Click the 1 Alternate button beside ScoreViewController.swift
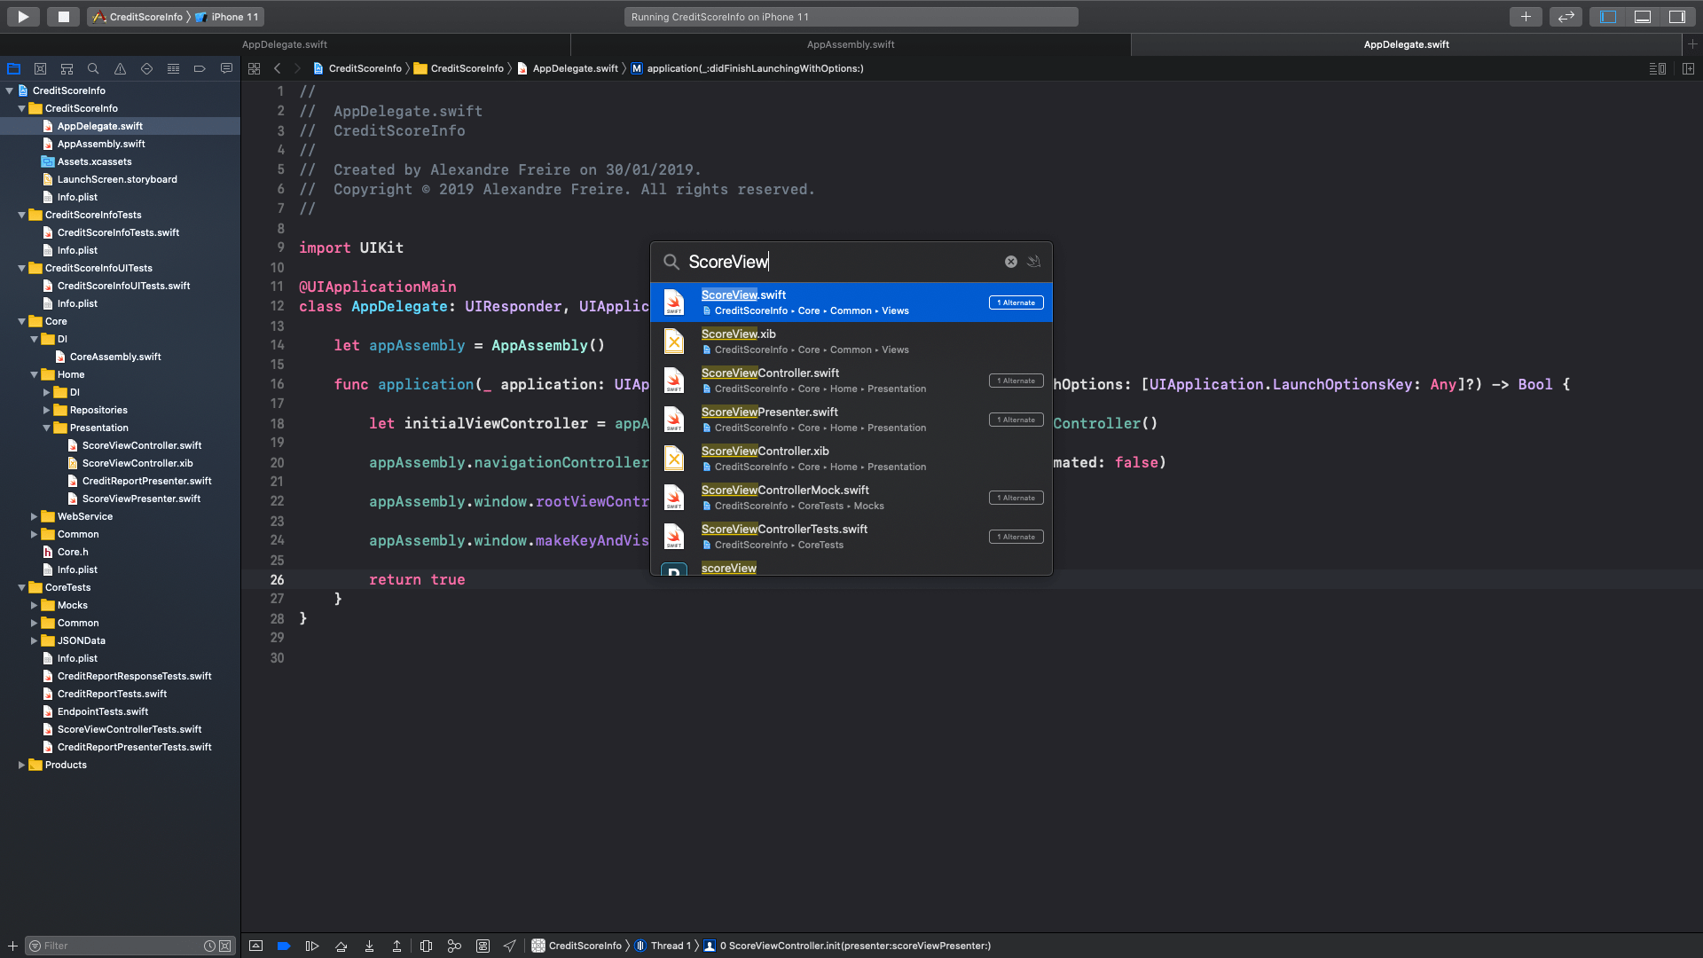This screenshot has width=1703, height=958. (1016, 381)
